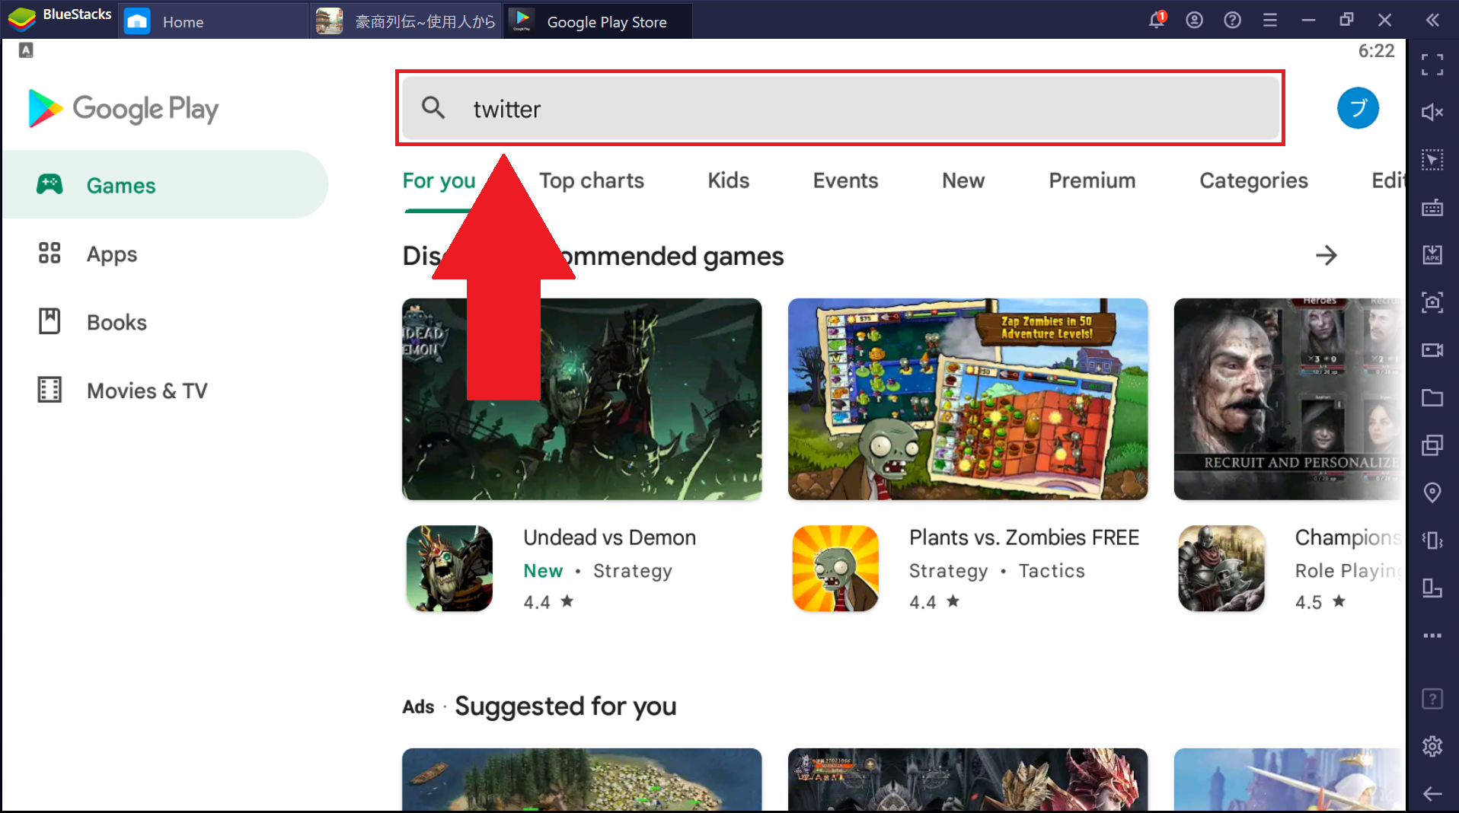Open the Undead vs Demon banner image

point(582,399)
